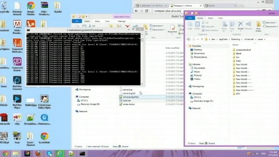Sort by Date modified column header
Image resolution: width=279 pixels, height=157 pixels.
coord(172,48)
